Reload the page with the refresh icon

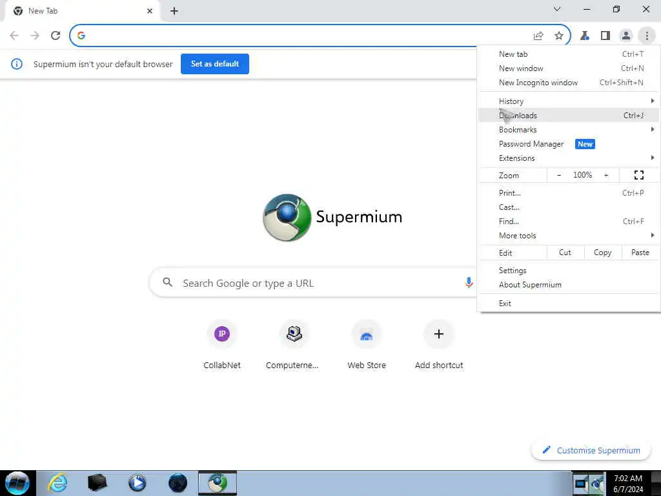click(56, 36)
